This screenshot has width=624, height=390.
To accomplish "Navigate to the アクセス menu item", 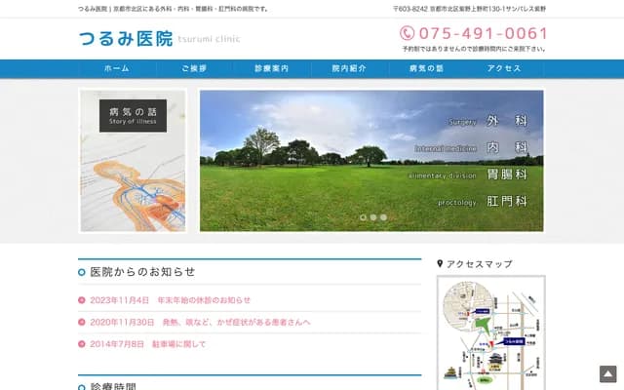I will click(x=504, y=69).
